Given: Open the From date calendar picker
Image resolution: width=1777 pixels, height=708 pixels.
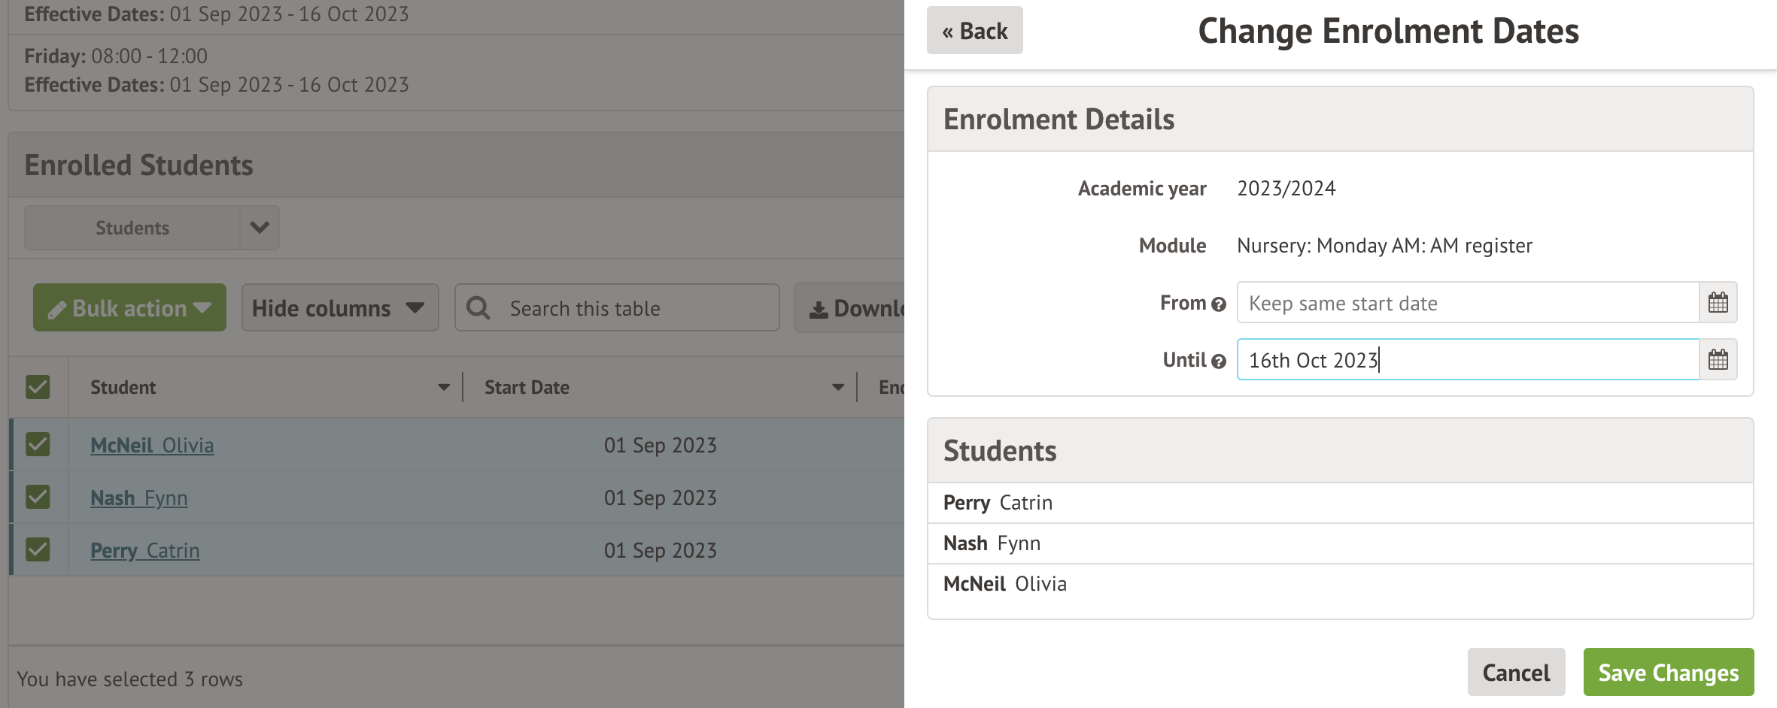Looking at the screenshot, I should coord(1718,303).
